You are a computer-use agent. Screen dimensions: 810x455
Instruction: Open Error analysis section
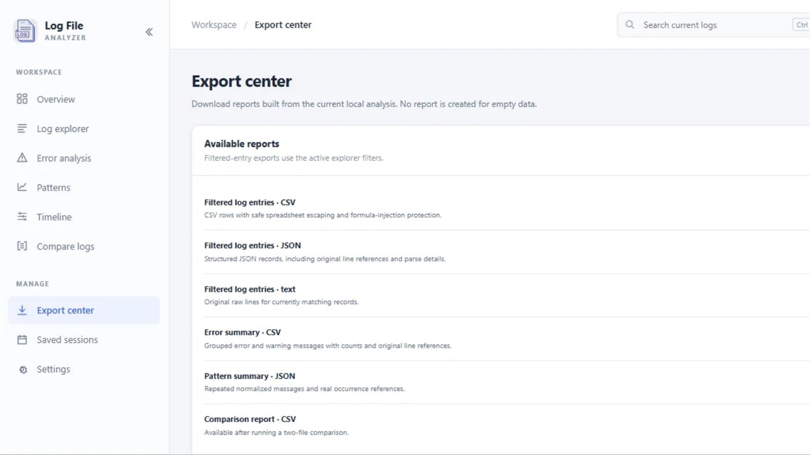[84, 158]
